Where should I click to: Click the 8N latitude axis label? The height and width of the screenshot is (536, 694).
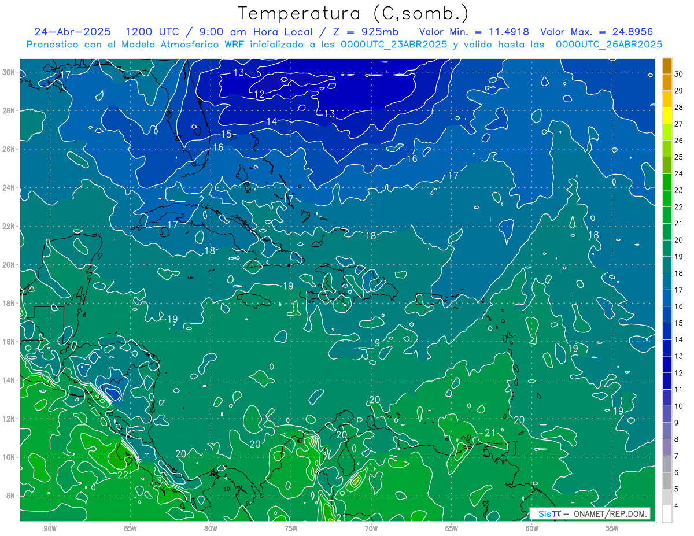click(12, 496)
